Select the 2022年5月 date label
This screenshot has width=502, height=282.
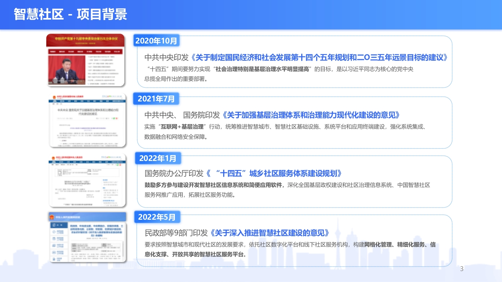(x=157, y=217)
